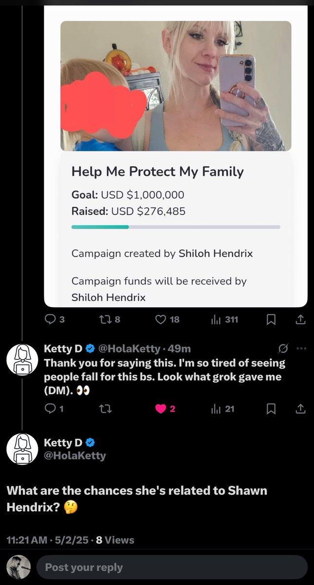This screenshot has height=585, width=314.
Task: Open Ketty D avatar on the 49m reply
Action: (22, 360)
